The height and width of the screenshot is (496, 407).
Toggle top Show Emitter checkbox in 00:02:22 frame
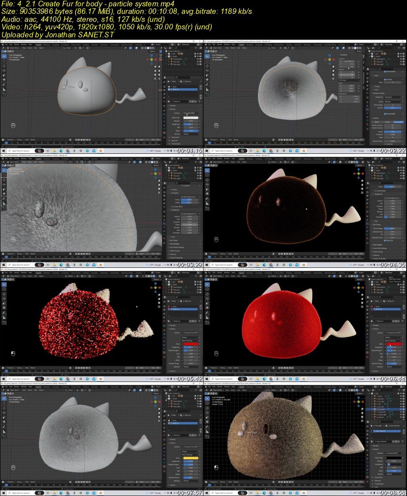pyautogui.click(x=385, y=72)
